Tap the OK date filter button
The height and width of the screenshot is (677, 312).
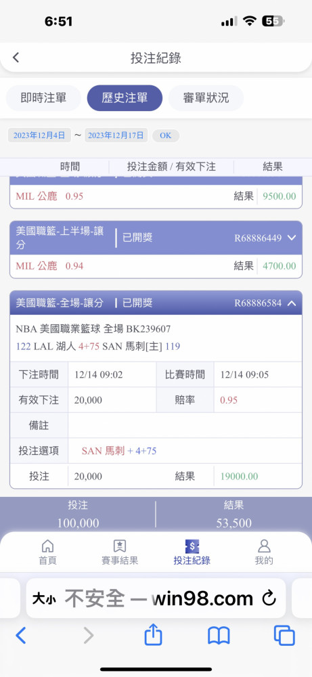tap(166, 135)
